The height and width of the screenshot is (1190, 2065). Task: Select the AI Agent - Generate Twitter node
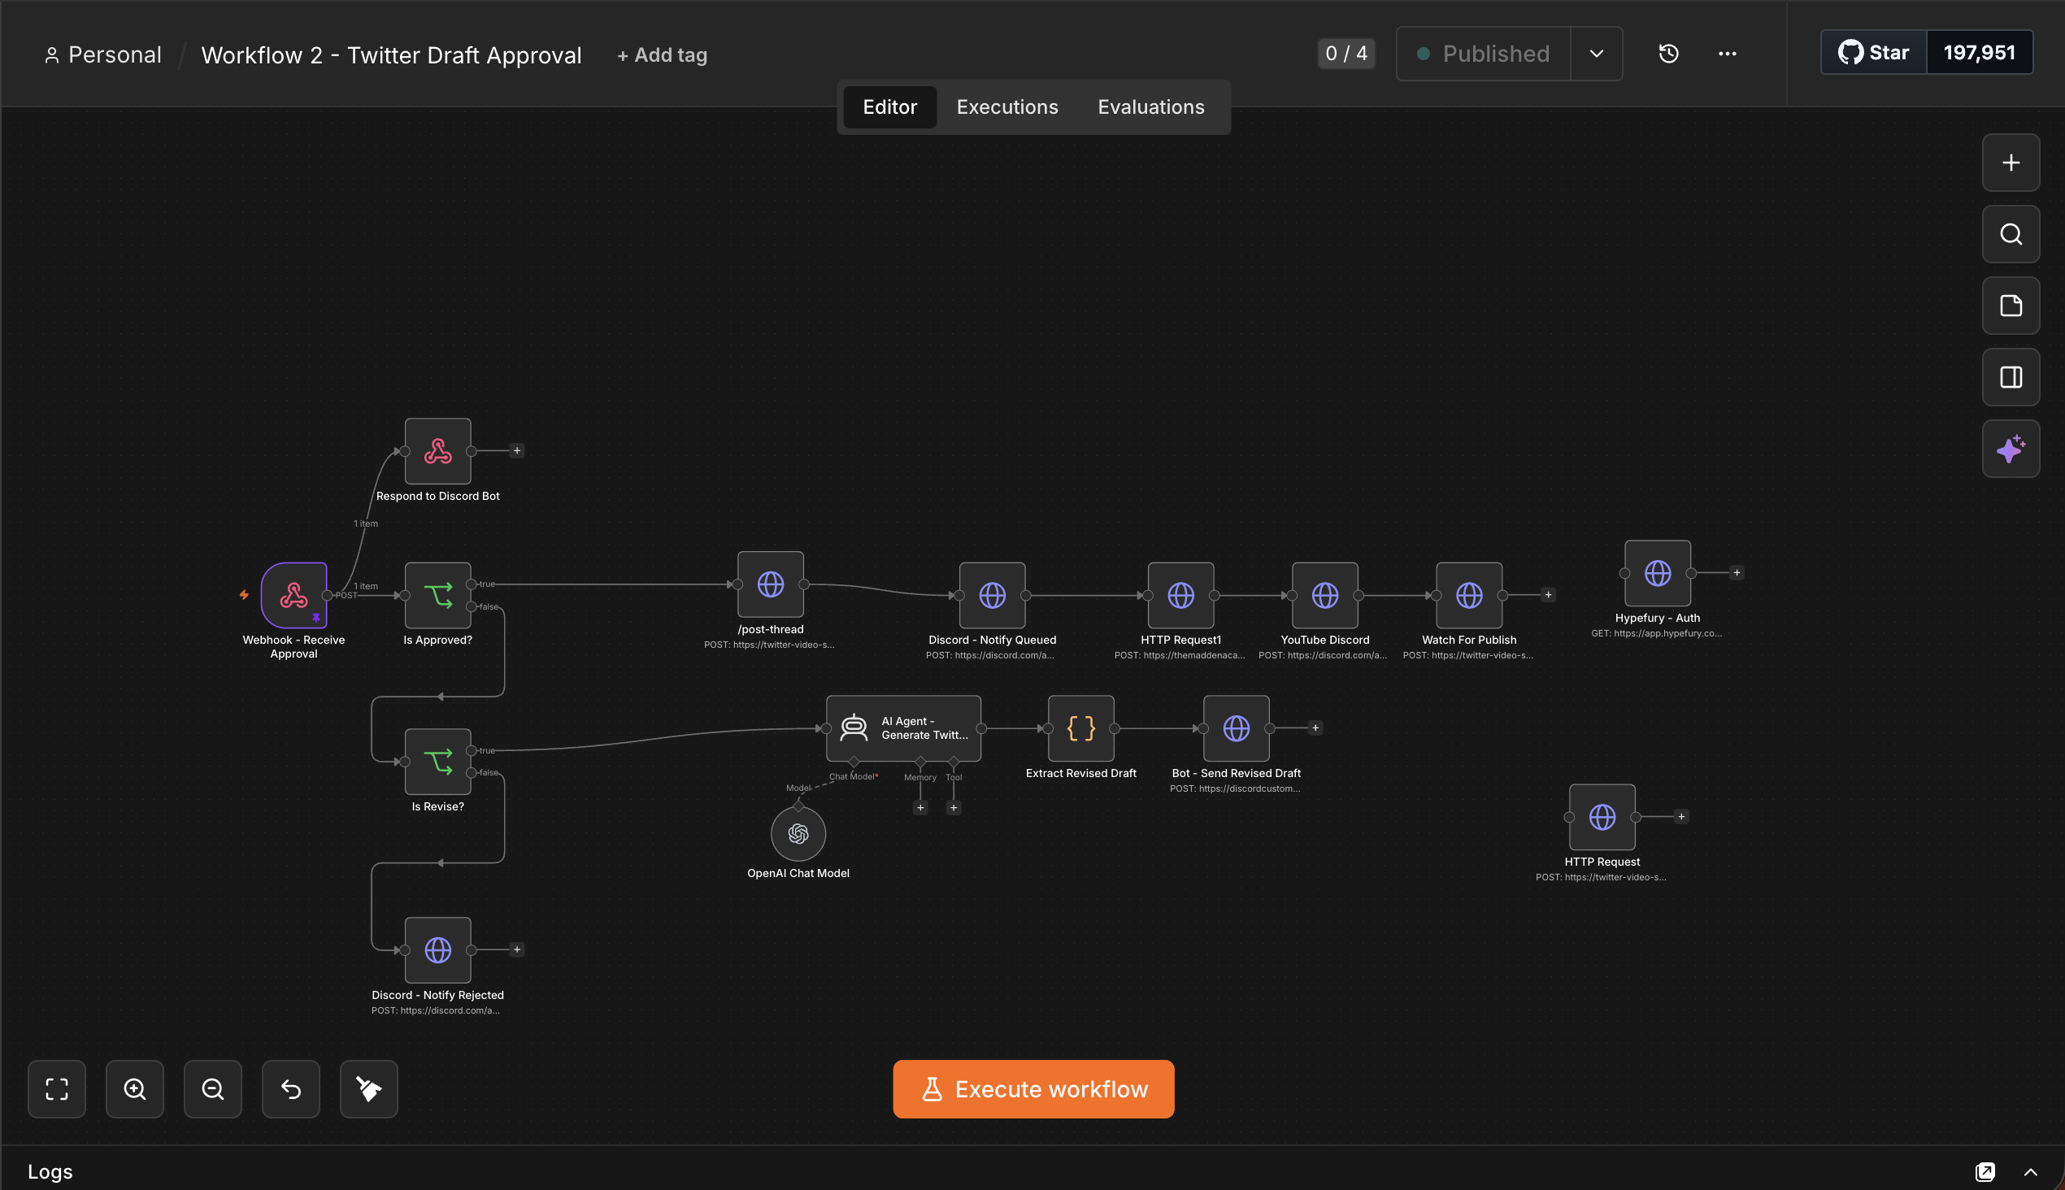pyautogui.click(x=903, y=728)
